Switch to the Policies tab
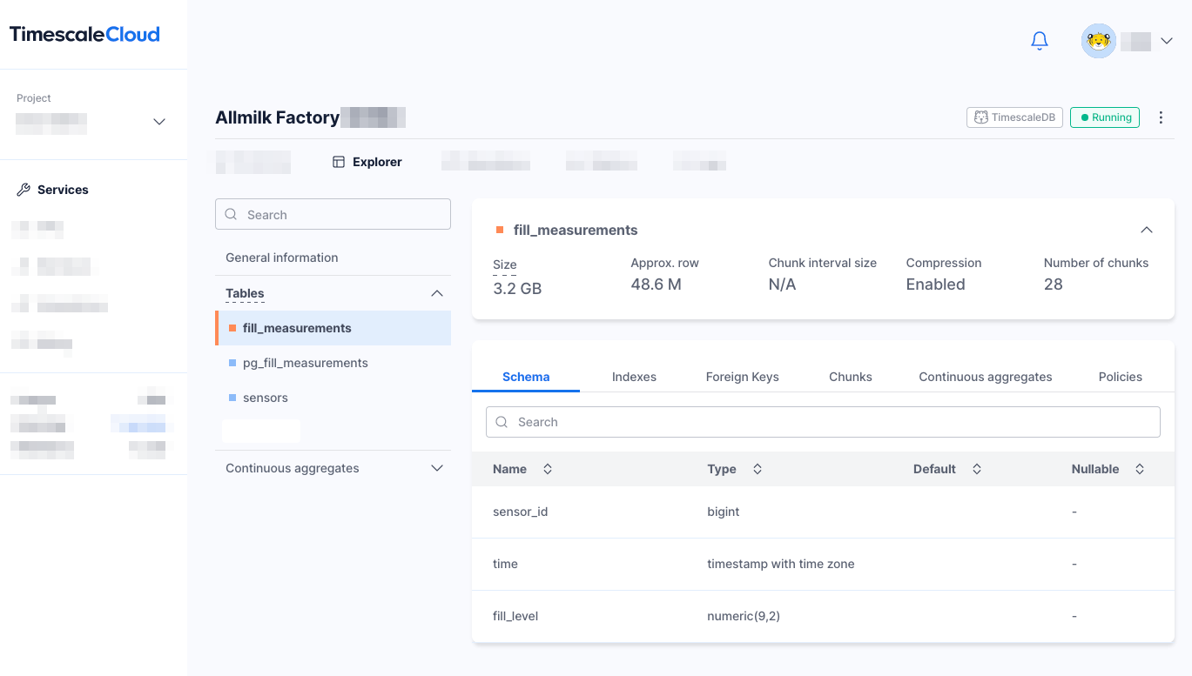Viewport: 1192px width, 676px height. [x=1121, y=377]
